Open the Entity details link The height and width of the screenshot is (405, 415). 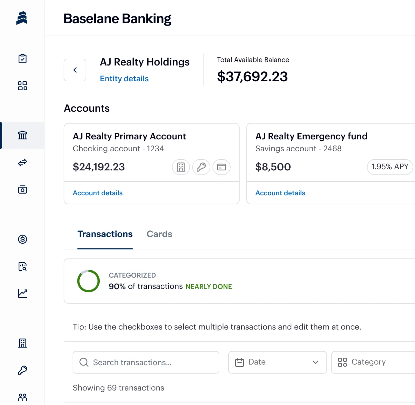pyautogui.click(x=124, y=79)
